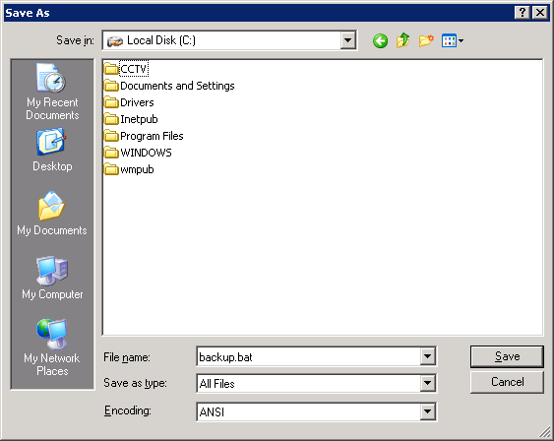Click the CCTV folder name

pos(134,69)
